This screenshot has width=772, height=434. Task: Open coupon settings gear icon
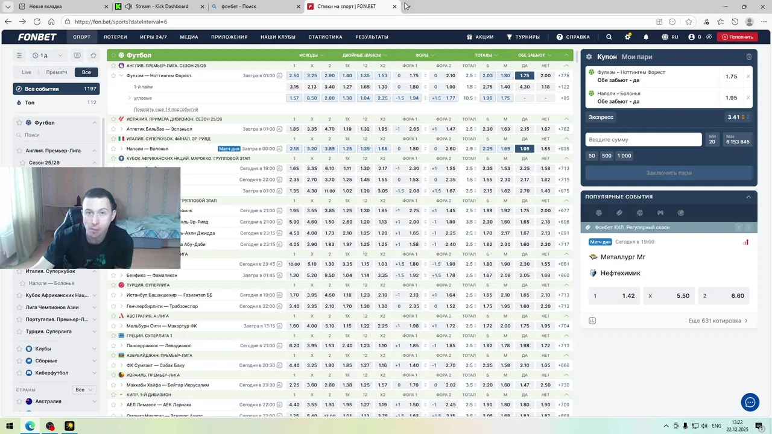(x=589, y=57)
